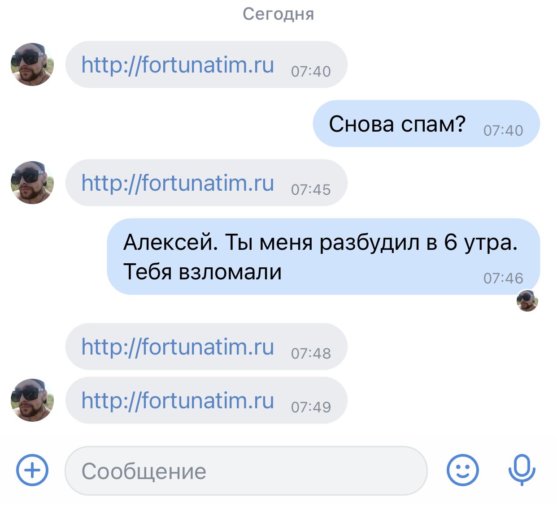Click the 07:48 timestamp in link bubble
Viewport: 557px width, 505px height.
(311, 354)
